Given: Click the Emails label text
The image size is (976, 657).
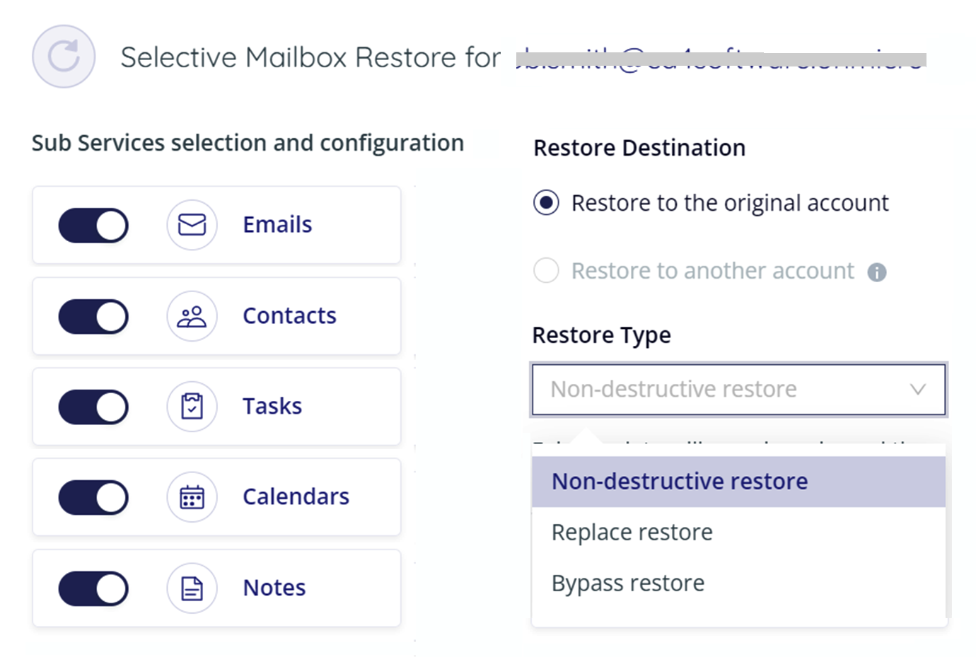Looking at the screenshot, I should tap(277, 225).
